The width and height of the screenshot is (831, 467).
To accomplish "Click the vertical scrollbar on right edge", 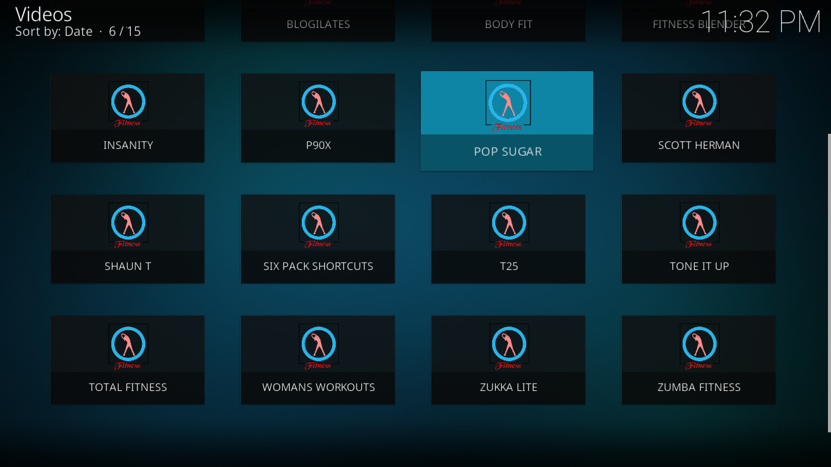I will (x=829, y=283).
